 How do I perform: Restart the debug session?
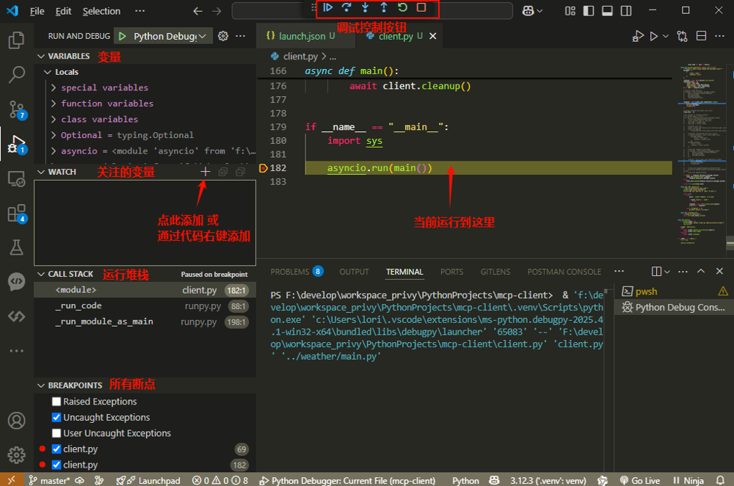pyautogui.click(x=402, y=8)
